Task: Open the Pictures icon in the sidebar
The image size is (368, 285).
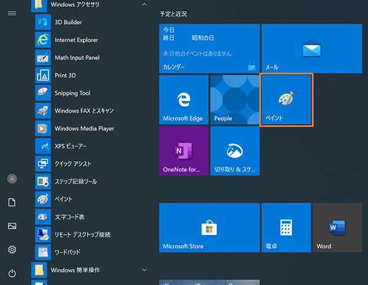Action: point(12,226)
